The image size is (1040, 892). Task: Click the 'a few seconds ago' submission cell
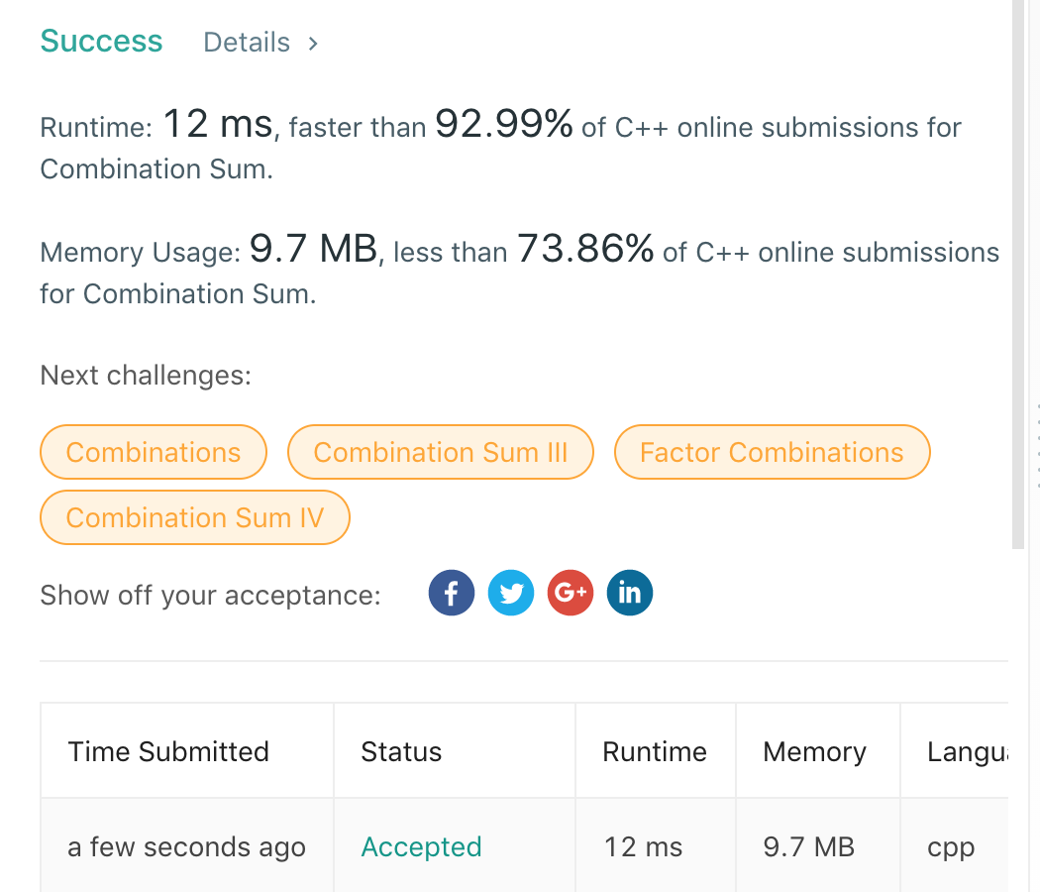(186, 847)
